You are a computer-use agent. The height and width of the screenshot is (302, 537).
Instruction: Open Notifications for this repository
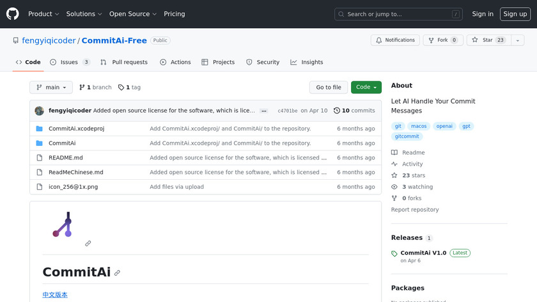pyautogui.click(x=394, y=40)
